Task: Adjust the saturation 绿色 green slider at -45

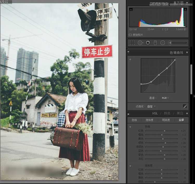Action: (155, 182)
